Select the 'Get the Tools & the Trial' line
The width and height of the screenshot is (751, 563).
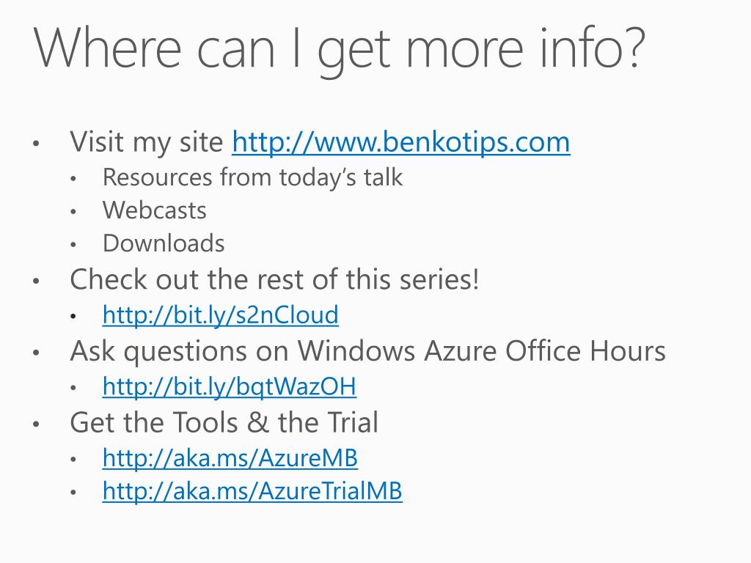click(224, 422)
